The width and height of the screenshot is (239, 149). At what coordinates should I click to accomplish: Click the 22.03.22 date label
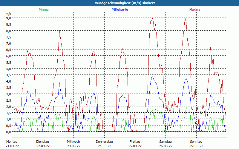pos(43,146)
